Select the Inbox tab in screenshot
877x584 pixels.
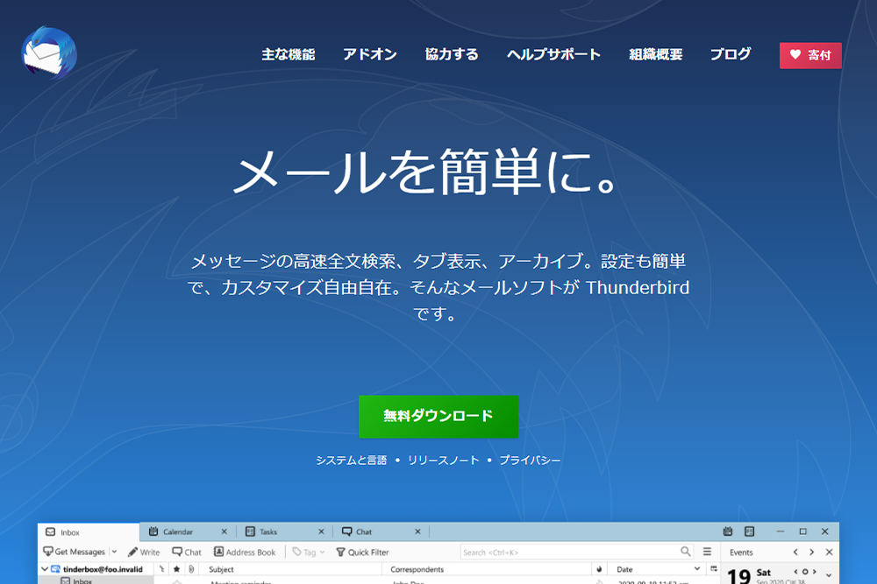89,532
